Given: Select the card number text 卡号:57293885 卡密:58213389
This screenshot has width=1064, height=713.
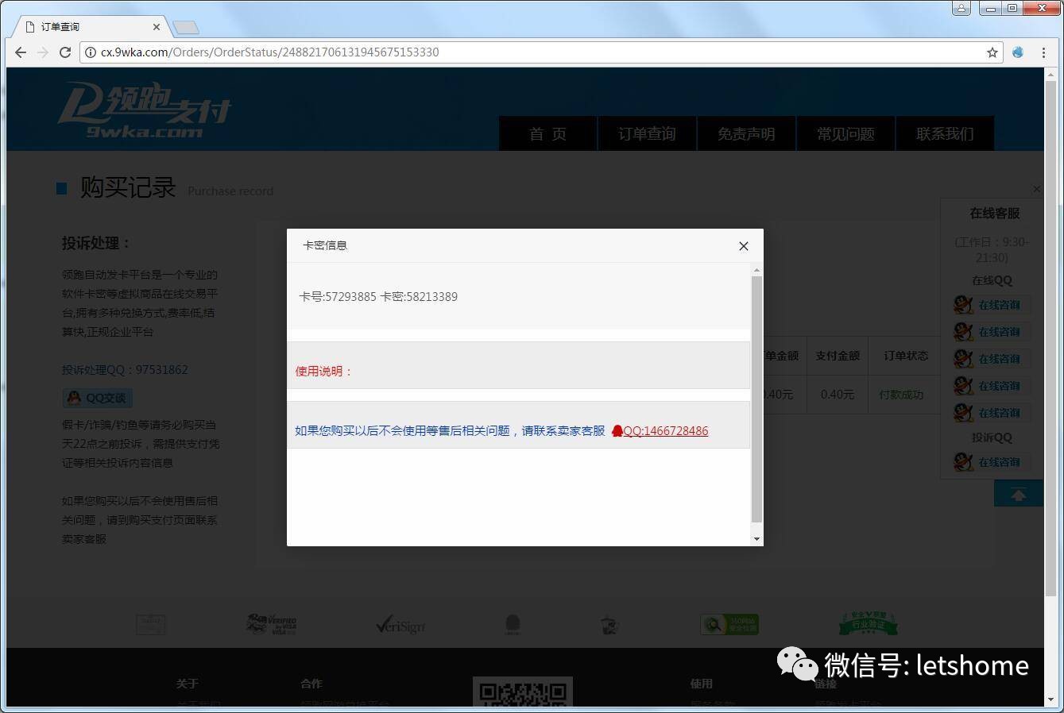Looking at the screenshot, I should [378, 297].
